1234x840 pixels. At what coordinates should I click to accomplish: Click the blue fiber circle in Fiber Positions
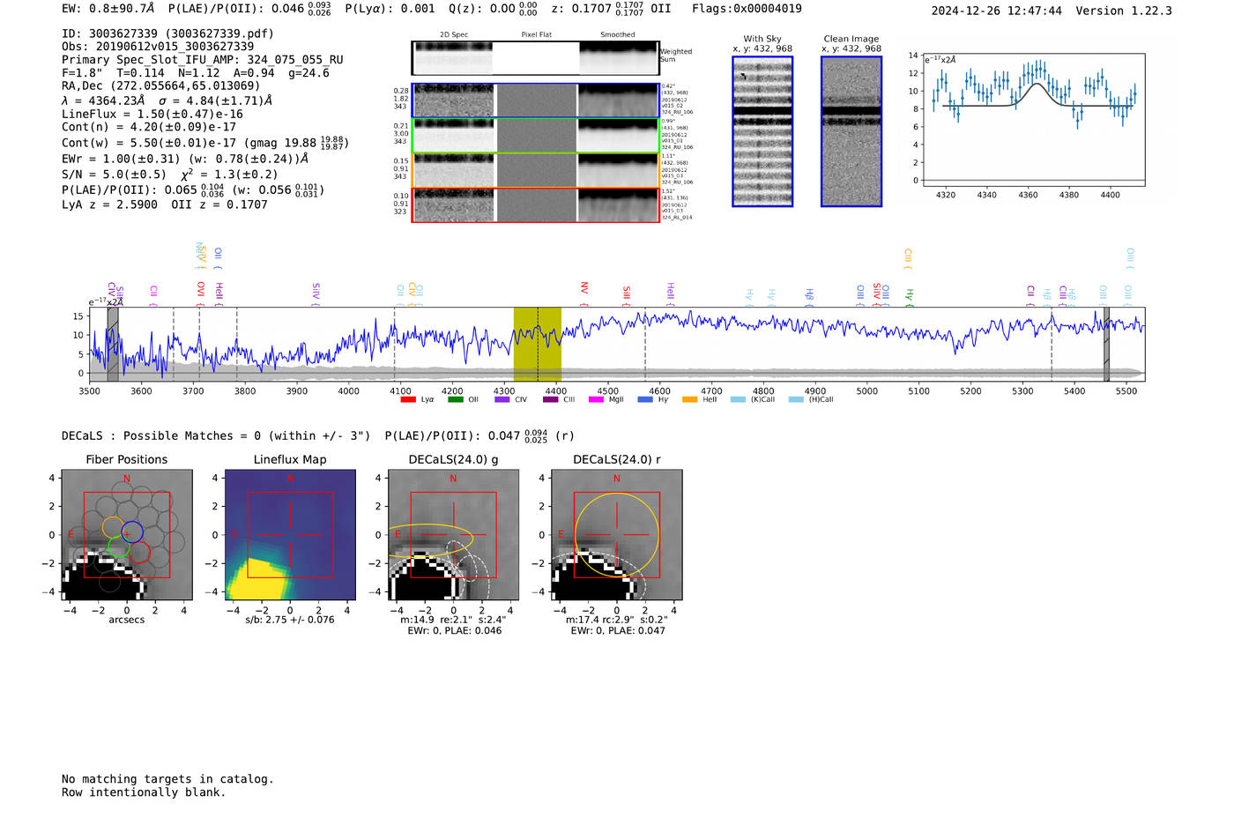point(132,532)
